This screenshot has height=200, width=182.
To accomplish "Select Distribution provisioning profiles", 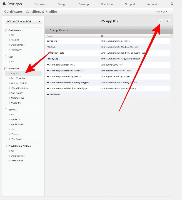I will point(17,161).
